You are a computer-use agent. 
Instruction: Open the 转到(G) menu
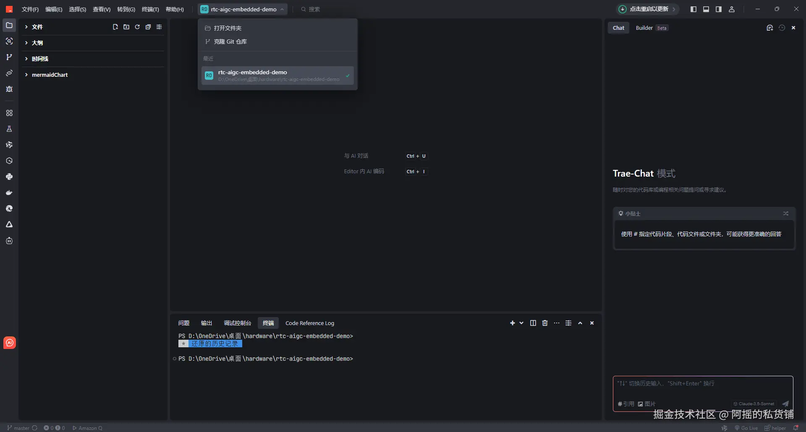tap(126, 9)
